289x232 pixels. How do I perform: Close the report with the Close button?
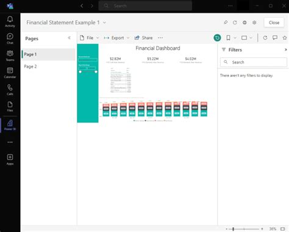[274, 23]
